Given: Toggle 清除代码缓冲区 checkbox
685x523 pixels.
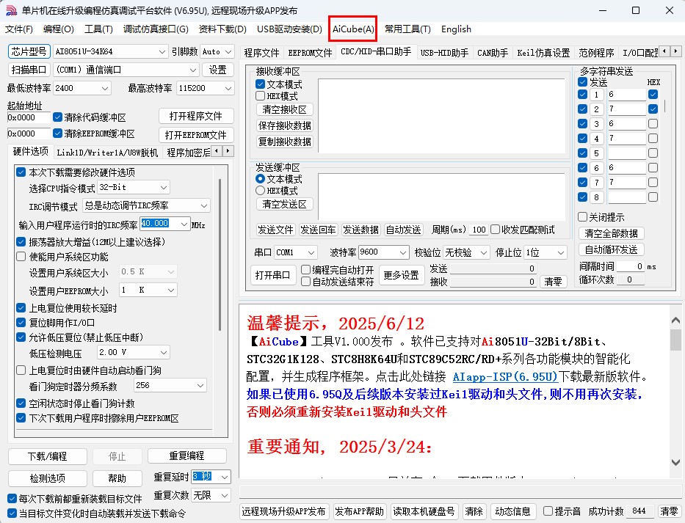Looking at the screenshot, I should point(58,117).
